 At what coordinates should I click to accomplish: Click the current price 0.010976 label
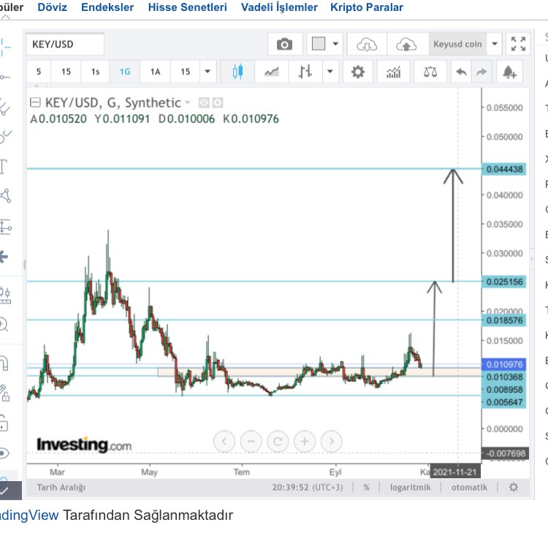coord(504,364)
